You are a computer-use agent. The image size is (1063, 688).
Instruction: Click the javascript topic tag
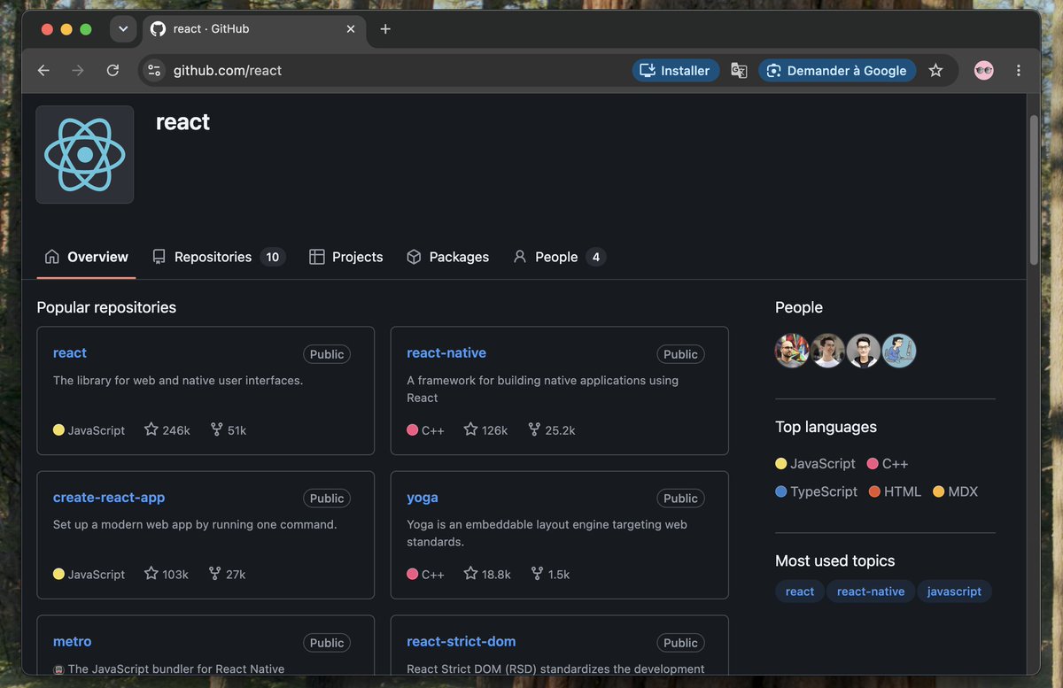point(954,591)
